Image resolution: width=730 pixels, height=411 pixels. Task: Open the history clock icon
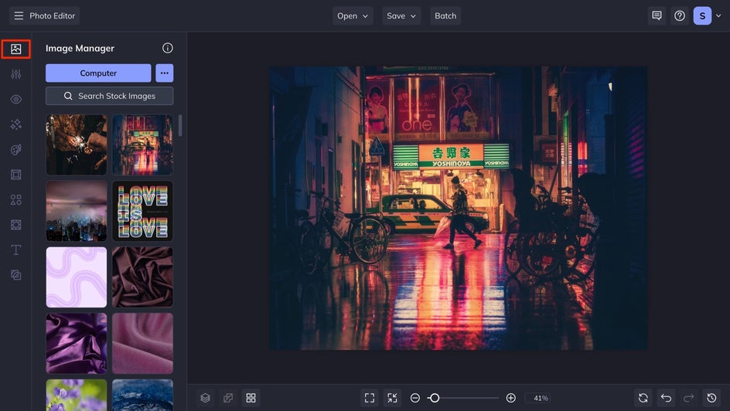point(711,398)
